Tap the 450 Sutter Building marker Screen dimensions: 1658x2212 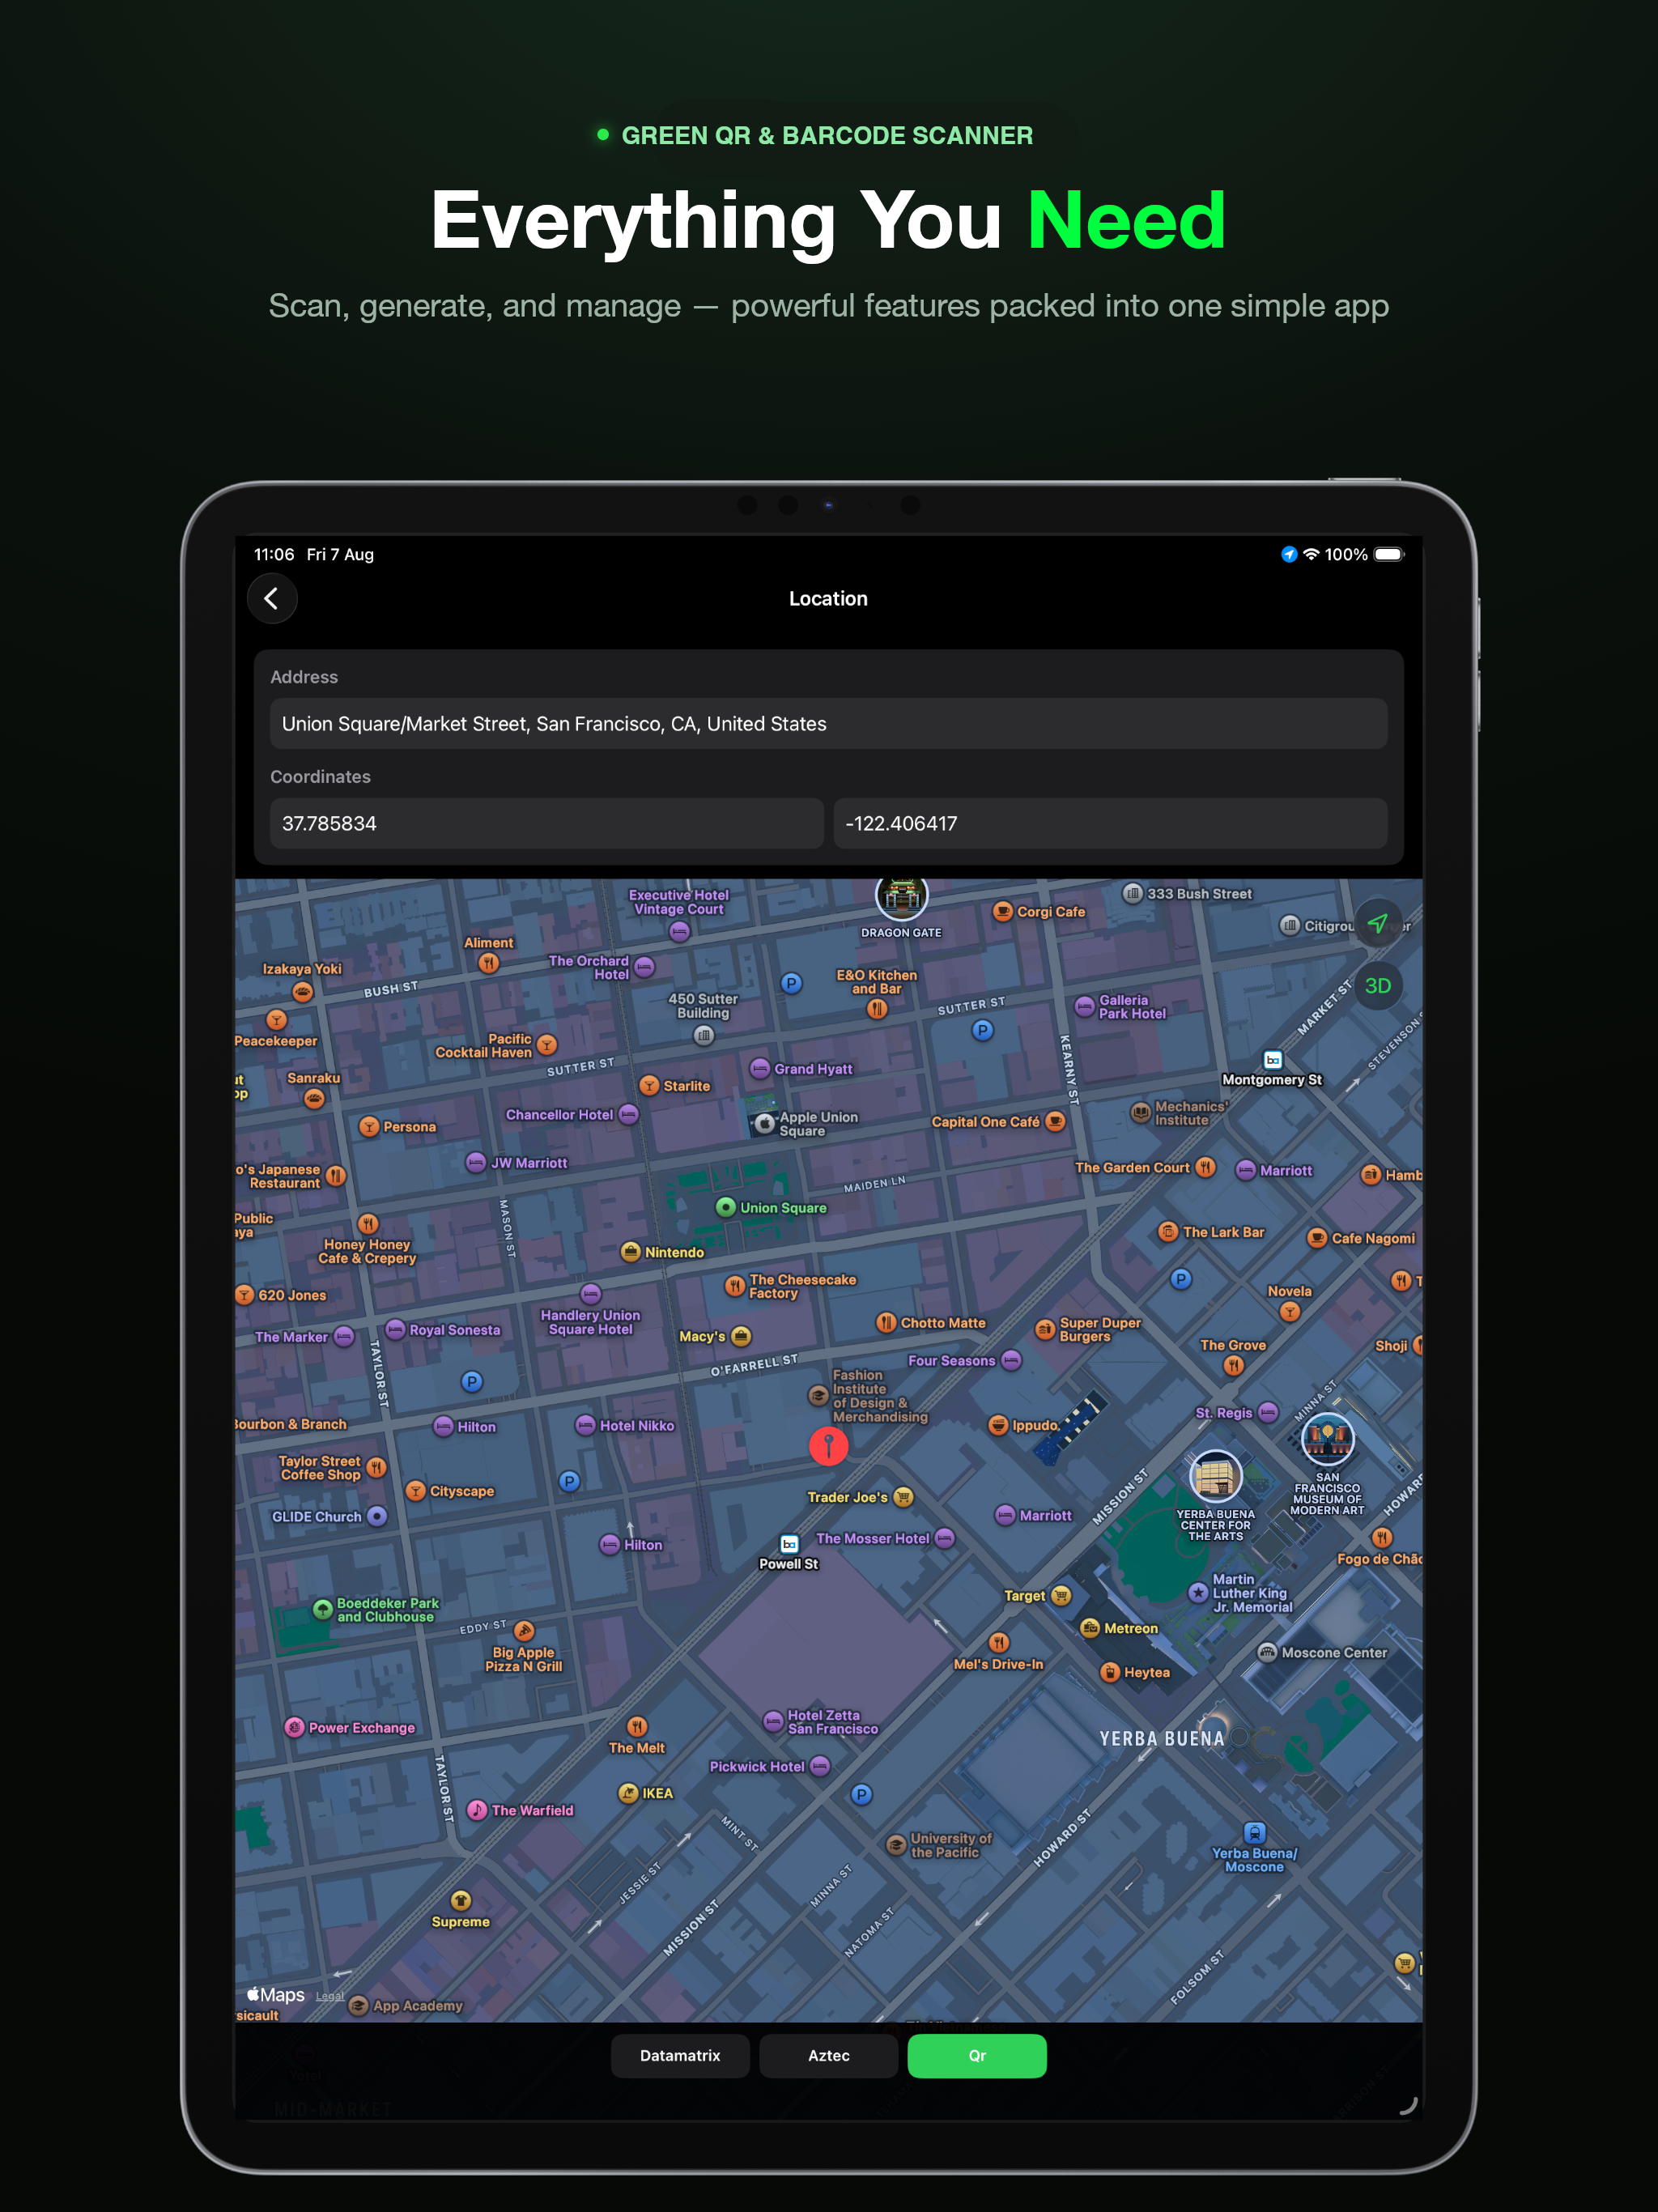coord(704,1035)
